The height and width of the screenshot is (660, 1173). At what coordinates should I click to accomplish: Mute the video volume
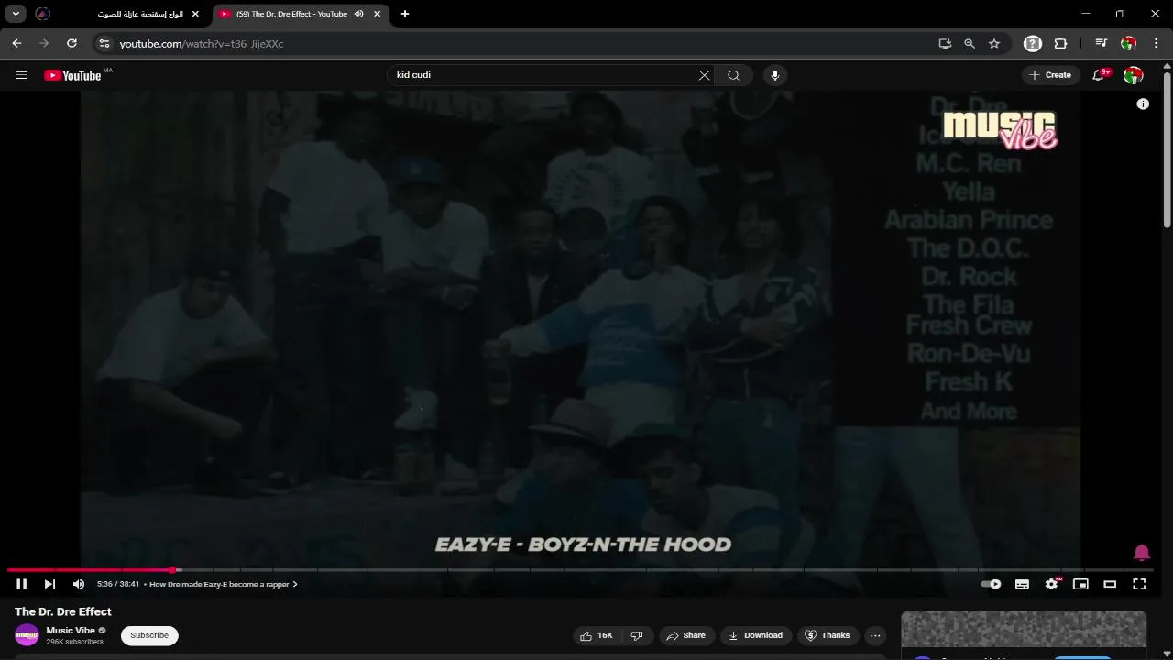(x=79, y=584)
